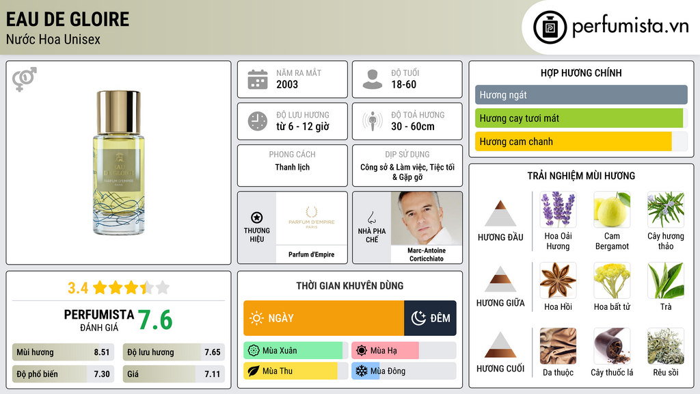Click the THỜI GIAN KHUYÊN DÙNG heading
700x394 pixels.
[x=350, y=286]
